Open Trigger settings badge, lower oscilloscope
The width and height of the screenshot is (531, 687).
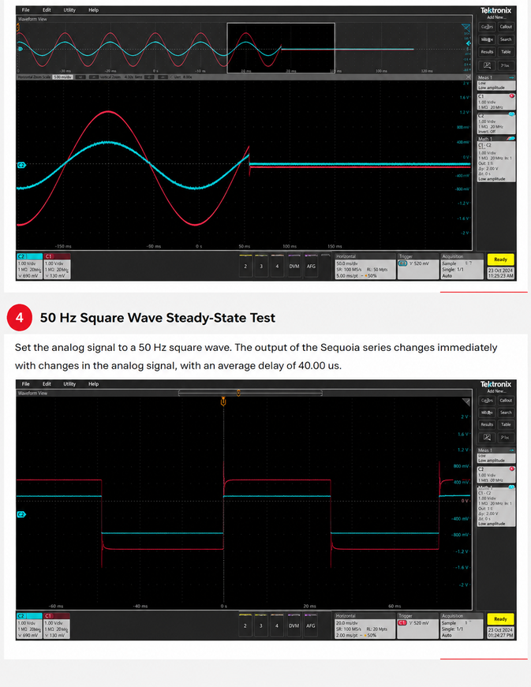(x=417, y=625)
